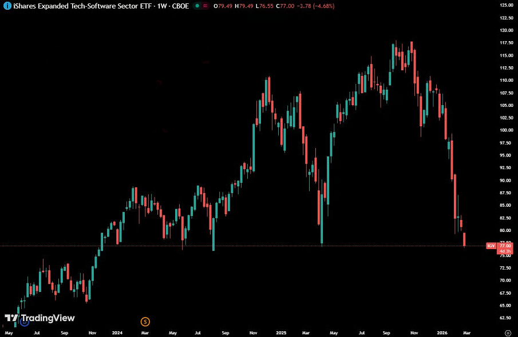Click the green market status dot
The image size is (518, 337).
[197, 6]
